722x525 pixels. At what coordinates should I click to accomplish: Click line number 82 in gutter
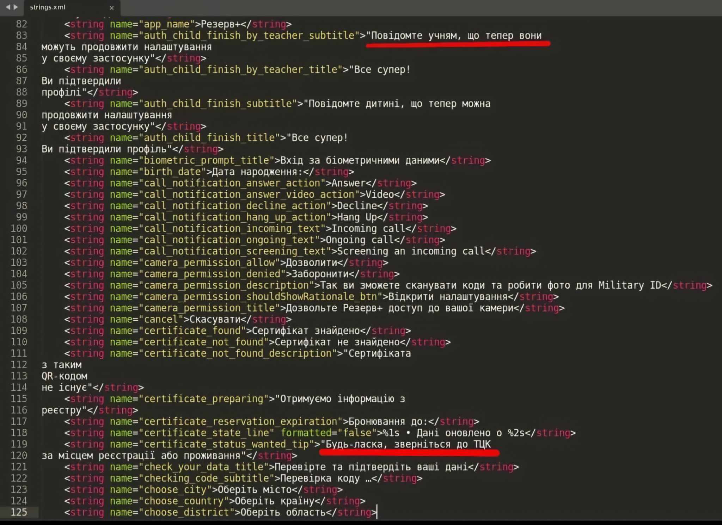[x=22, y=24]
